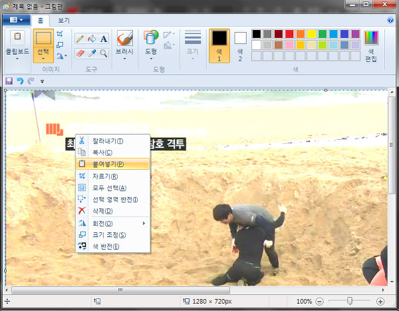Choose 색 반전(E) Invert color in context menu
The height and width of the screenshot is (311, 399).
pos(113,246)
